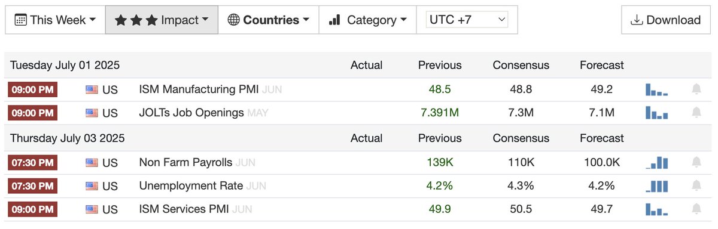Viewport: 718px width, 229px height.
Task: Select the 09:00 PM time badge for JOLTs
Action: tap(32, 113)
